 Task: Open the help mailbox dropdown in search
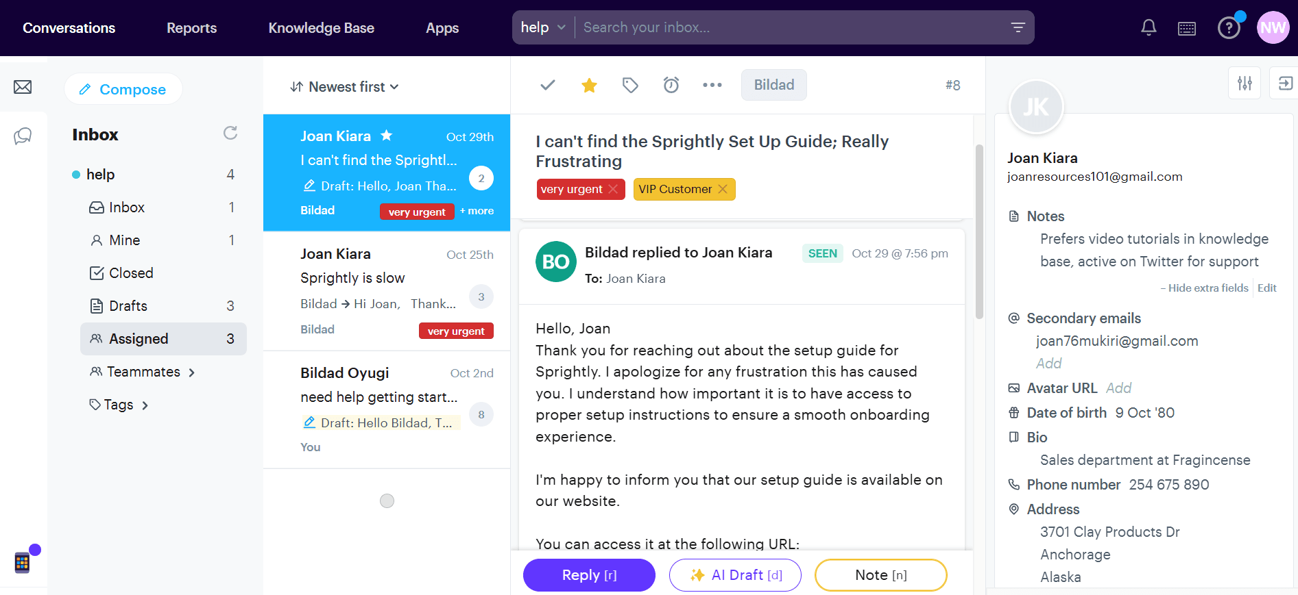click(543, 27)
